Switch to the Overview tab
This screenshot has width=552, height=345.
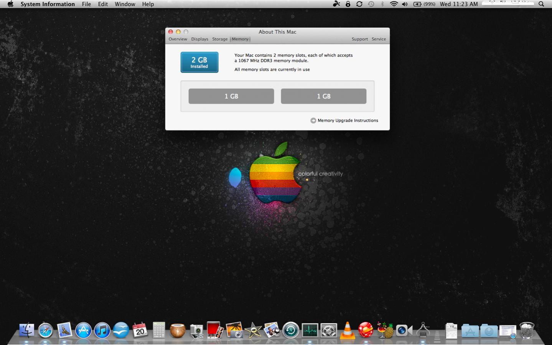pos(178,39)
